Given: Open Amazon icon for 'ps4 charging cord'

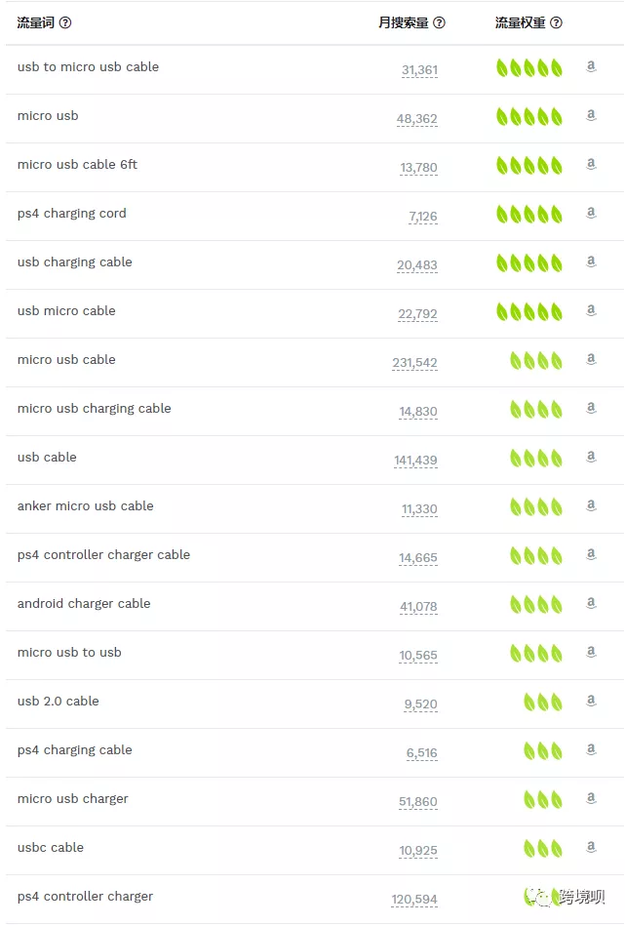Looking at the screenshot, I should 591,214.
